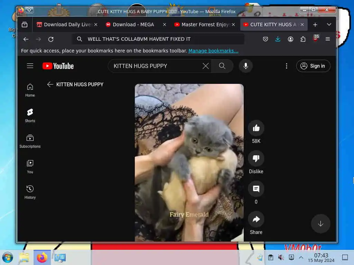Viewport: 354px width, 265px height.
Task: Focus the Firefox address bar
Action: point(158,39)
